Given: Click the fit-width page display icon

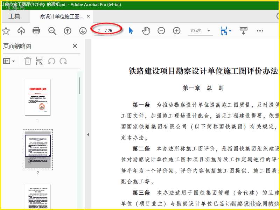Looking at the screenshot, I should 224,31.
